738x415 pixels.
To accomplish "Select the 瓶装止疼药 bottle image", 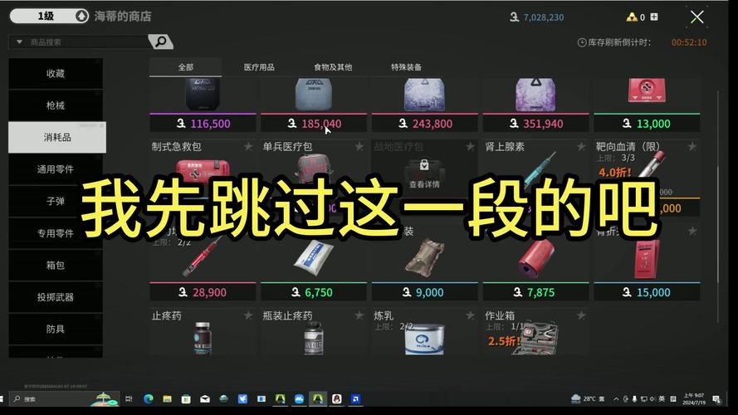I will pyautogui.click(x=314, y=338).
